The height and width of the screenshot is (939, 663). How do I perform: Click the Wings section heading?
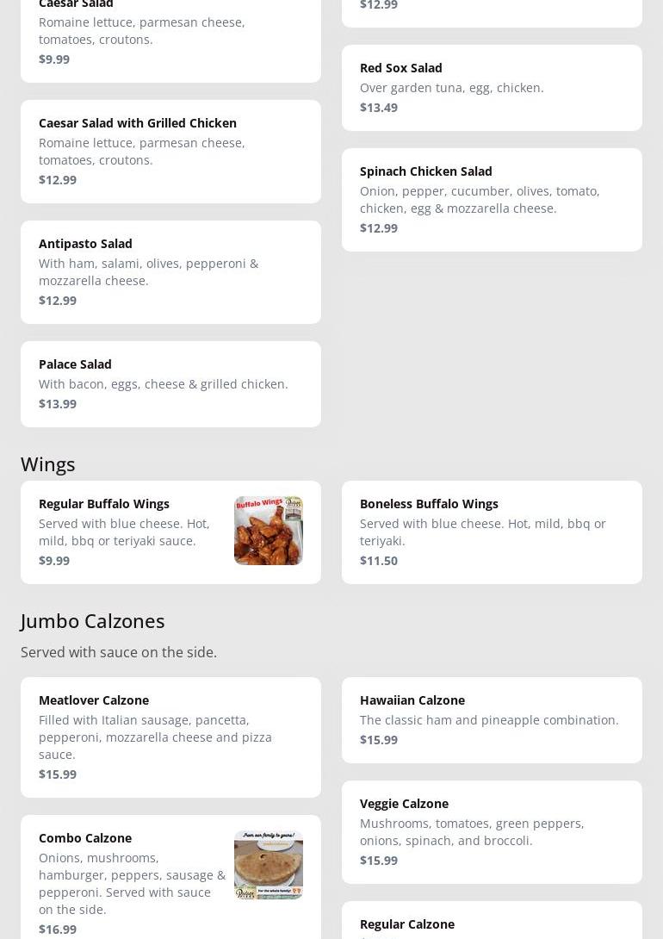click(48, 463)
